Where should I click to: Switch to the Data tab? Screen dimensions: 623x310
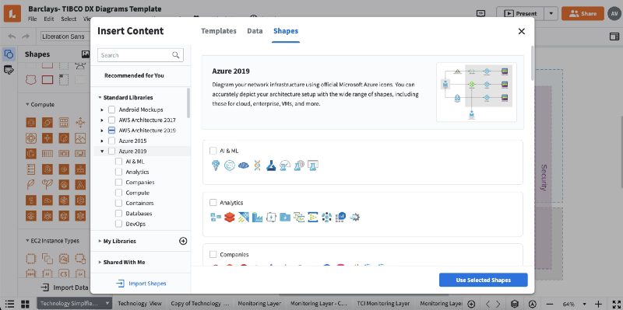pos(255,31)
